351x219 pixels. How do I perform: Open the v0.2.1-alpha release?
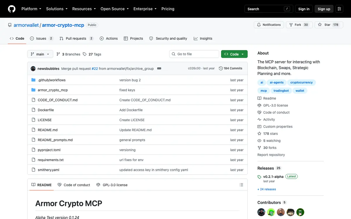[x=273, y=177]
